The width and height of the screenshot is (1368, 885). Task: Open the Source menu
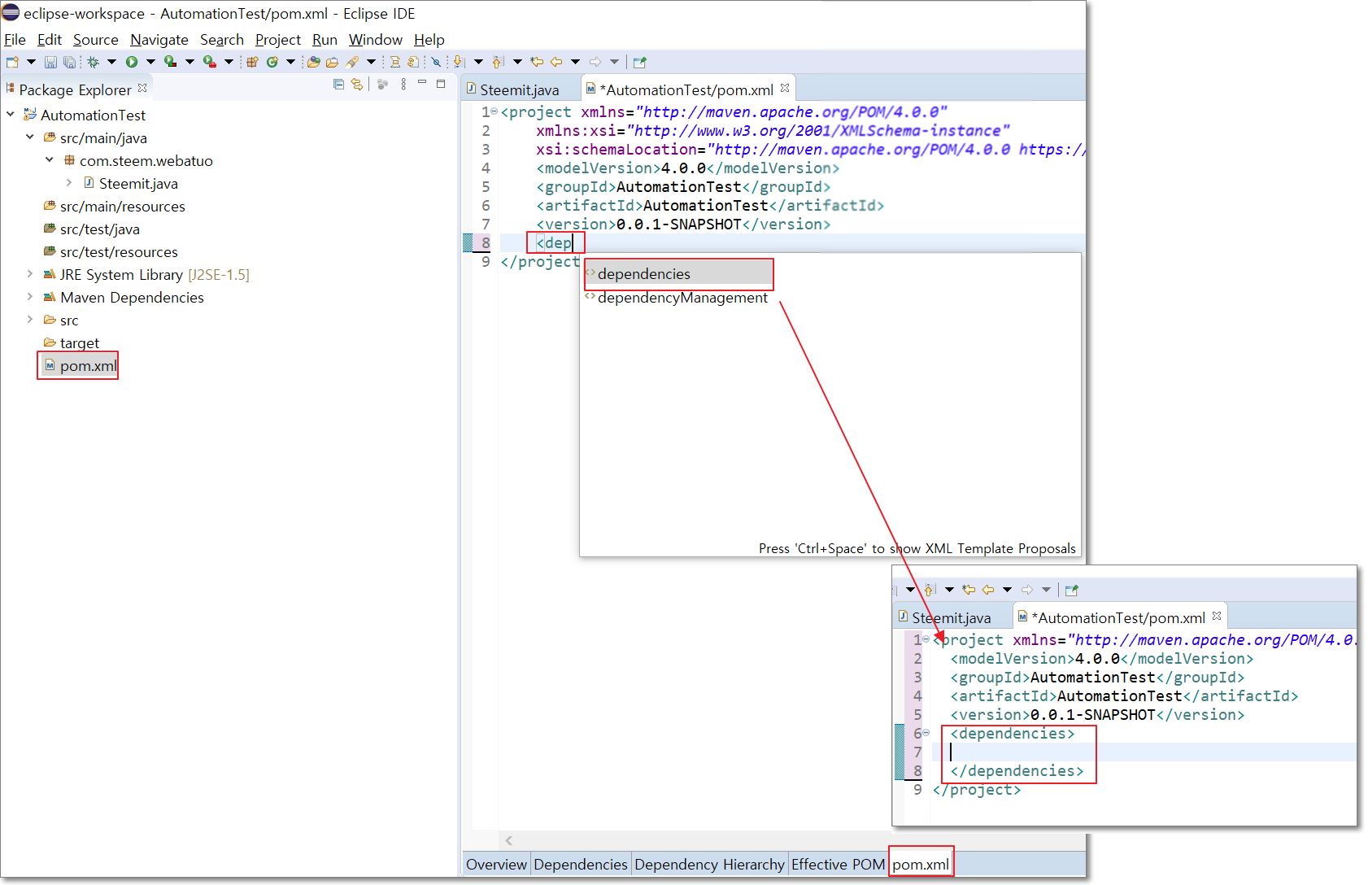click(95, 40)
